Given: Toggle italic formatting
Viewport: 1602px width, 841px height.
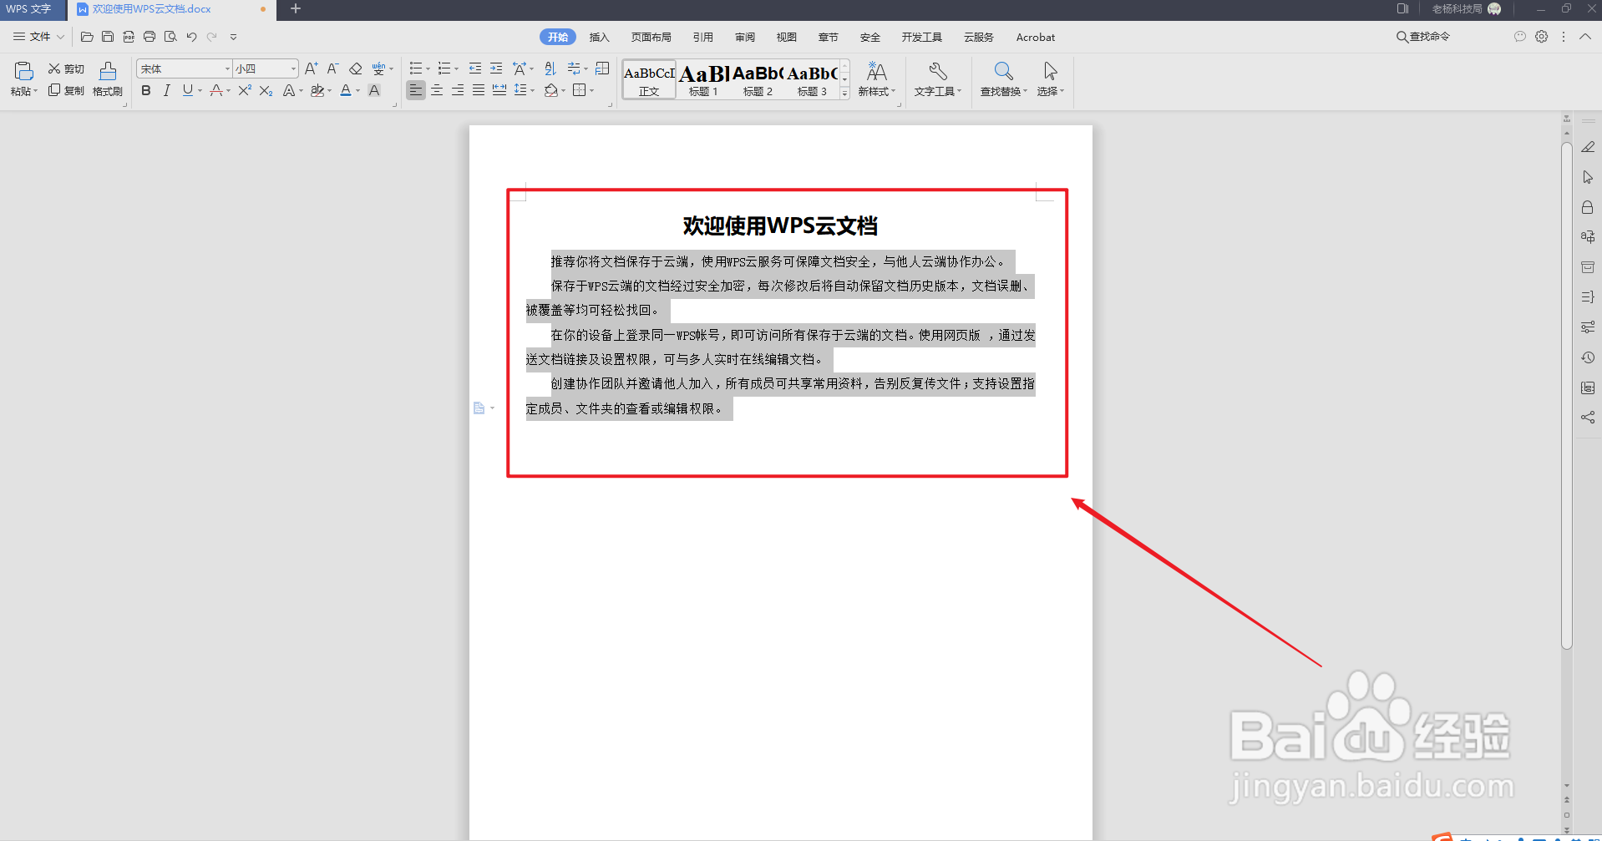Looking at the screenshot, I should click(x=166, y=90).
